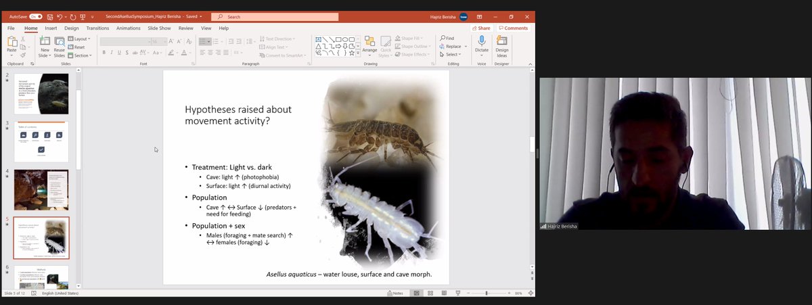Click Convert to SmartArt
Viewport: 812px width, 305px height.
[283, 55]
